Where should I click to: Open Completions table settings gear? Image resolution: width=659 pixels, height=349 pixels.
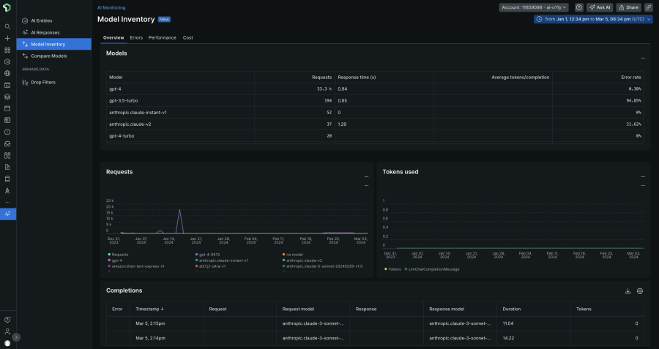point(639,291)
